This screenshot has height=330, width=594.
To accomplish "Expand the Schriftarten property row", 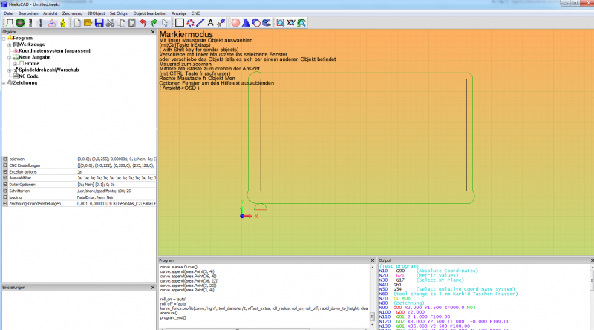I will 5,191.
